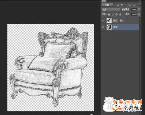Viewport: 145px width, 115px height.
Task: Click the pixel layer filter icon
Action: 118,5
